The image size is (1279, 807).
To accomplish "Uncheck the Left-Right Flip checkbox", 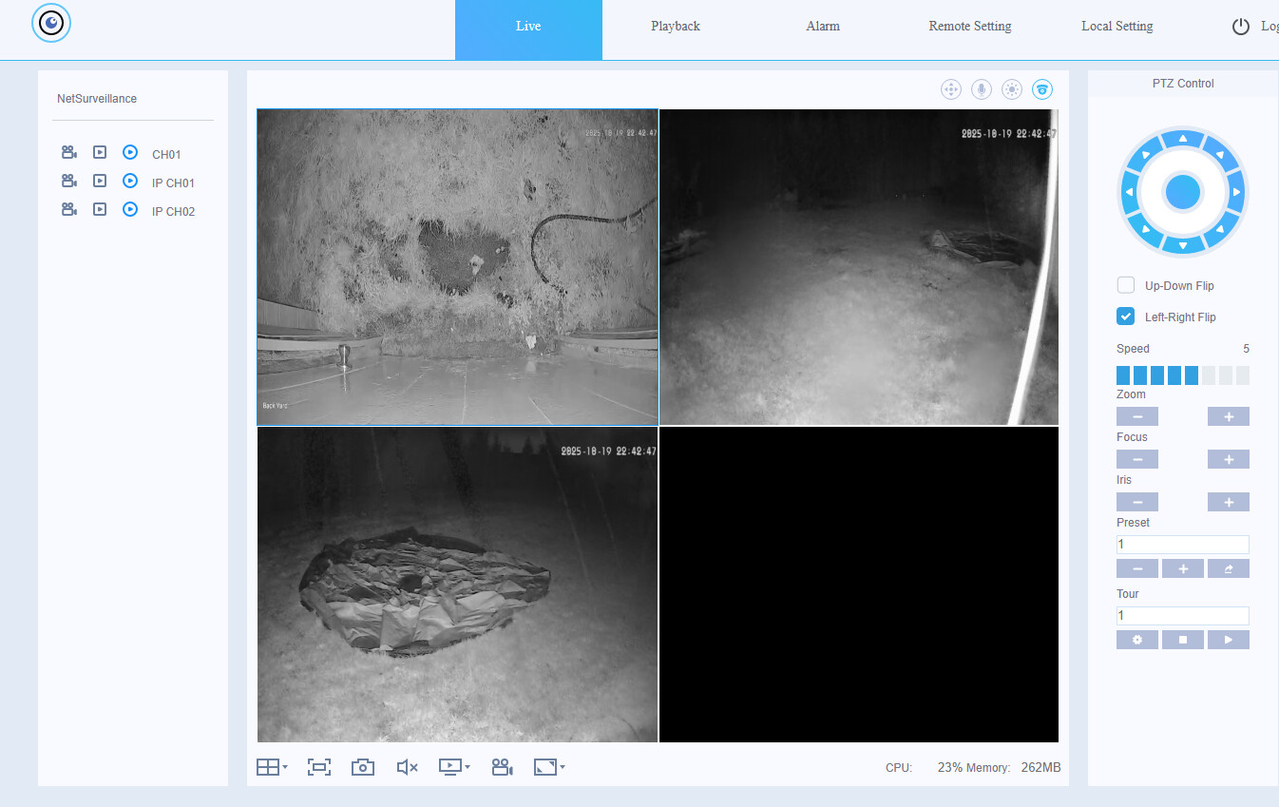I will (x=1126, y=317).
